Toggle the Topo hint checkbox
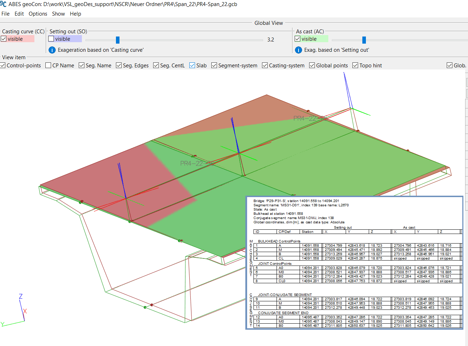Viewport: 468px width, 346px height. click(x=355, y=65)
